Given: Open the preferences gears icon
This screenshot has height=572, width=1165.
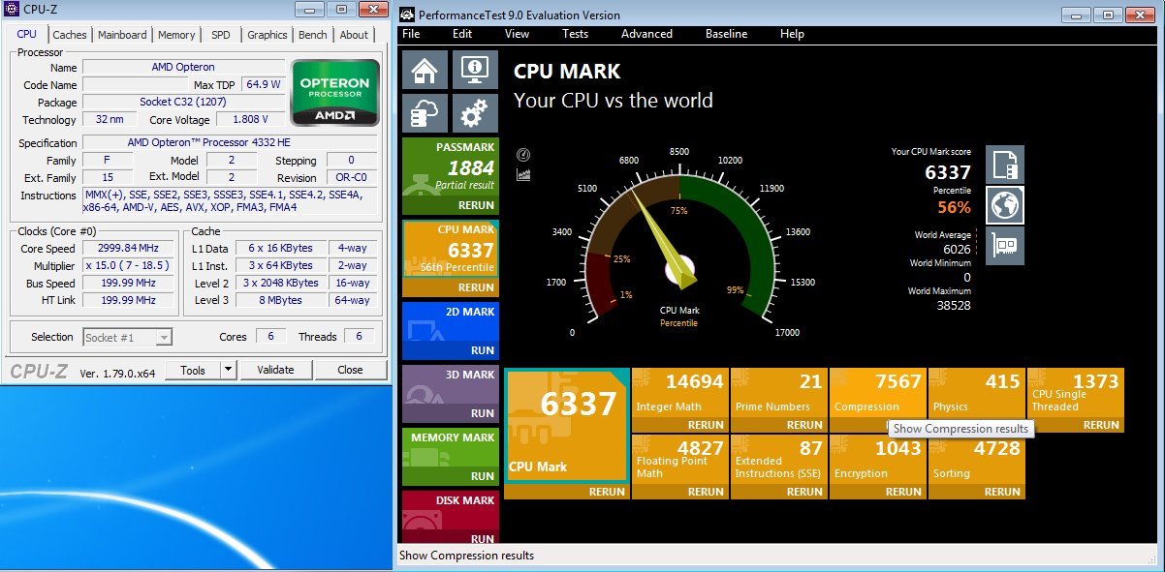Looking at the screenshot, I should (x=475, y=113).
